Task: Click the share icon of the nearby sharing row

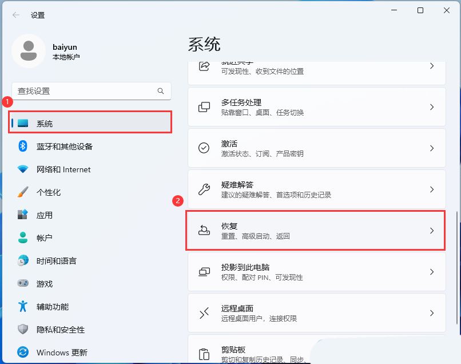Action: point(204,66)
